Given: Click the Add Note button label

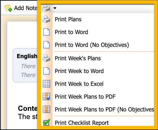Looking at the screenshot, I should coord(26,8).
